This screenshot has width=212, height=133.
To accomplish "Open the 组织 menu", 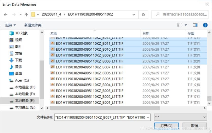I will point(10,25).
